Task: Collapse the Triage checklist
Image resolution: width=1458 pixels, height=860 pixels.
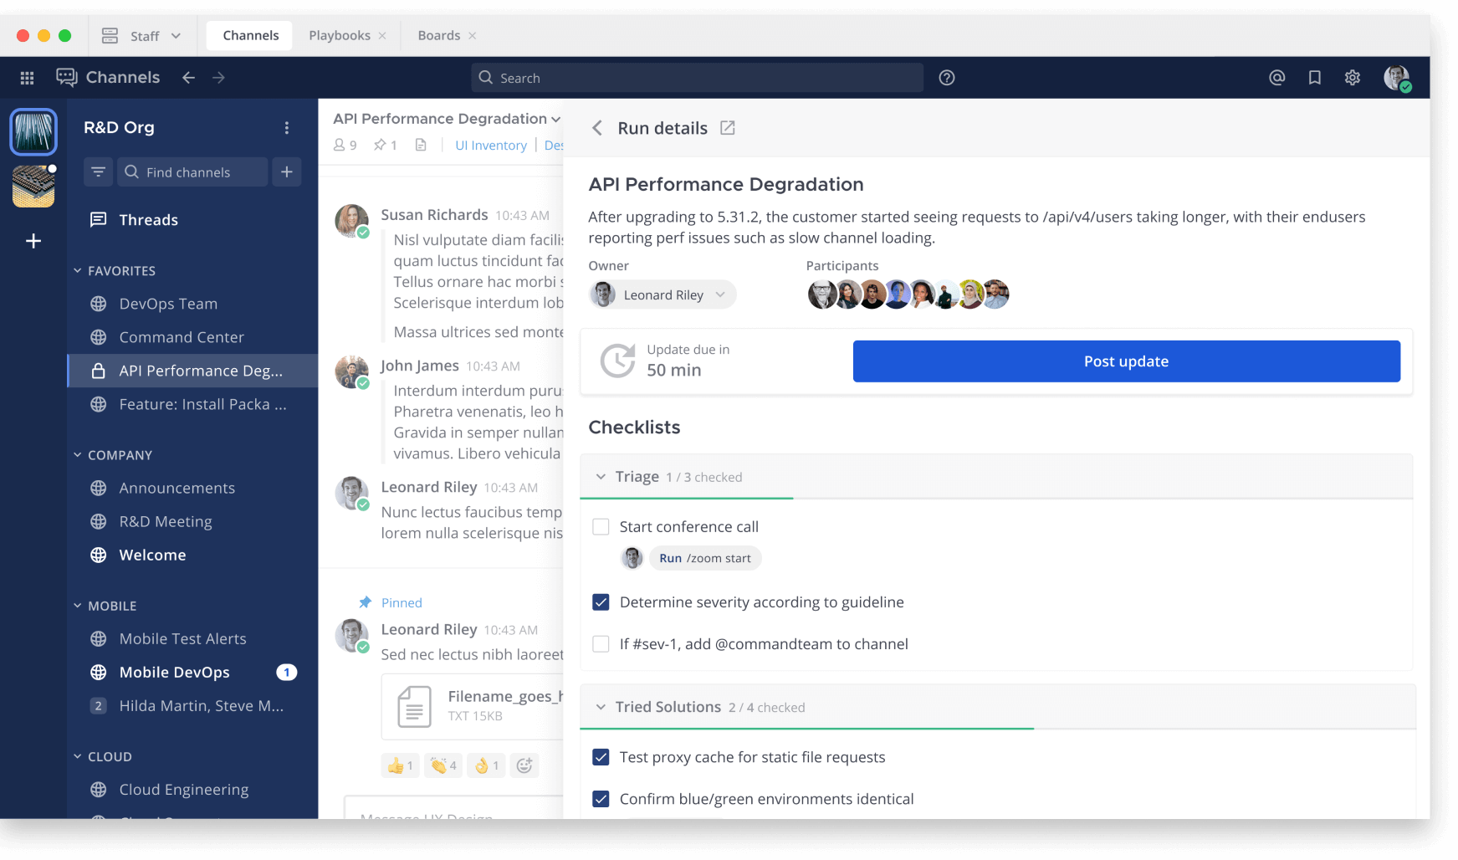Action: tap(601, 477)
